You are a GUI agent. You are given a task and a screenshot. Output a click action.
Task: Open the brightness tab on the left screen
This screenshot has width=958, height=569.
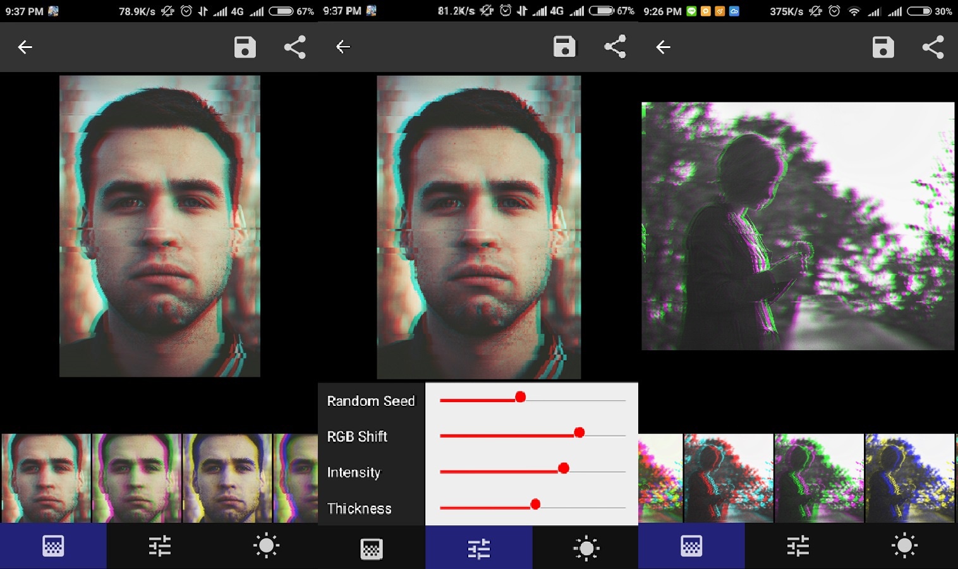(x=266, y=546)
